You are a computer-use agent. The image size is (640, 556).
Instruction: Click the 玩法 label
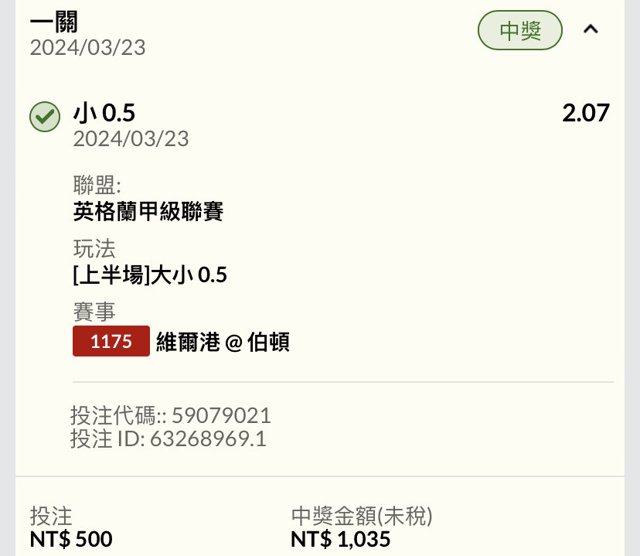click(94, 248)
